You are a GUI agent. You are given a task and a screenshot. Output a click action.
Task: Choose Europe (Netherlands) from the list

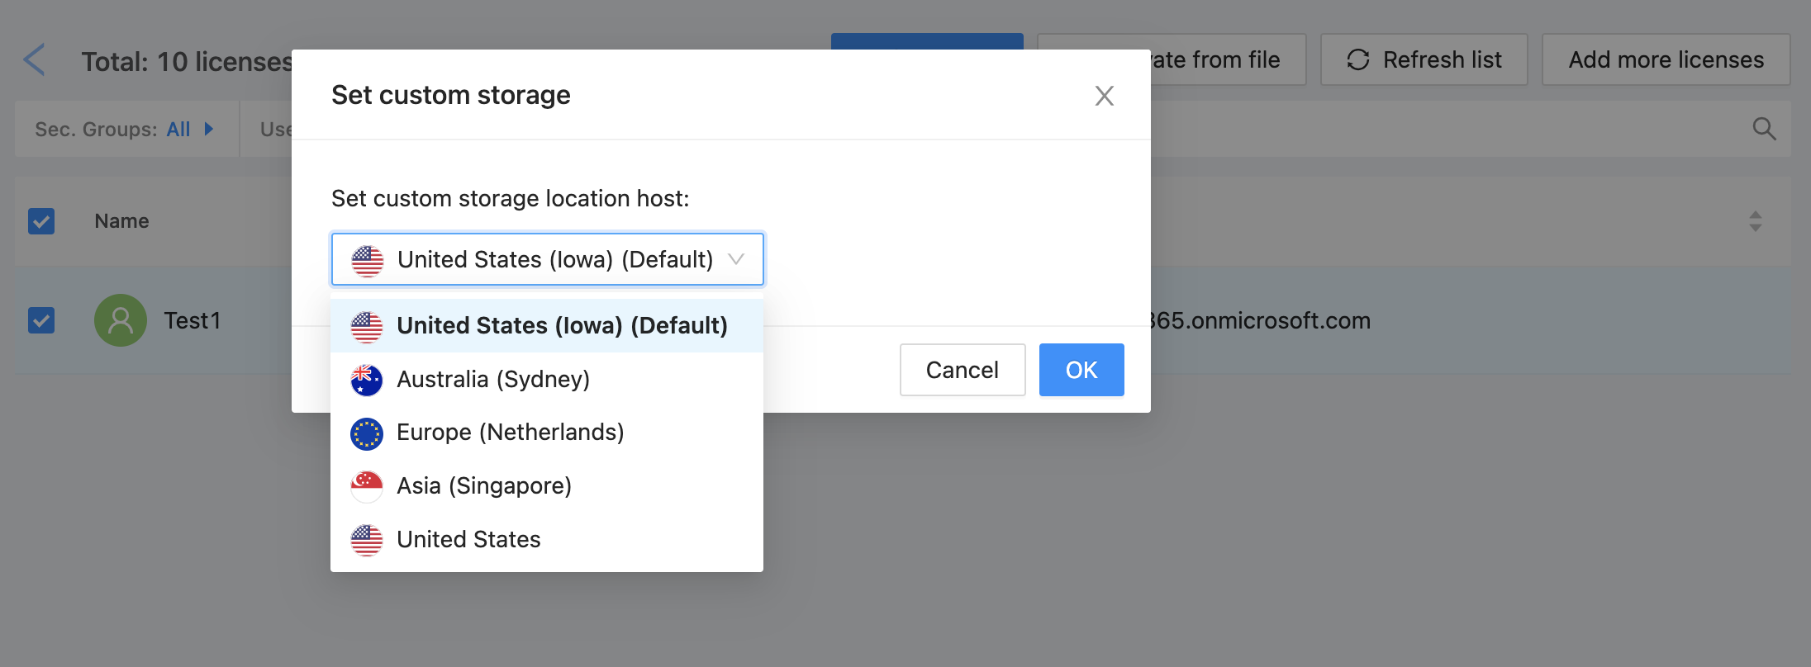[x=510, y=433]
